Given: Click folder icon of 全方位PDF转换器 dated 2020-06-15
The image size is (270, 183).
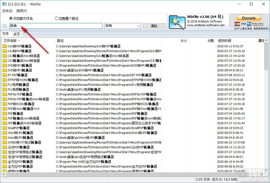Looking at the screenshot, I should pyautogui.click(x=5, y=162).
